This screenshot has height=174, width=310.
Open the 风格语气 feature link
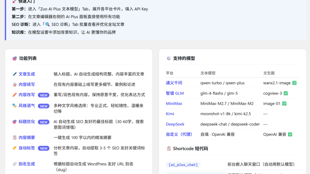click(27, 106)
